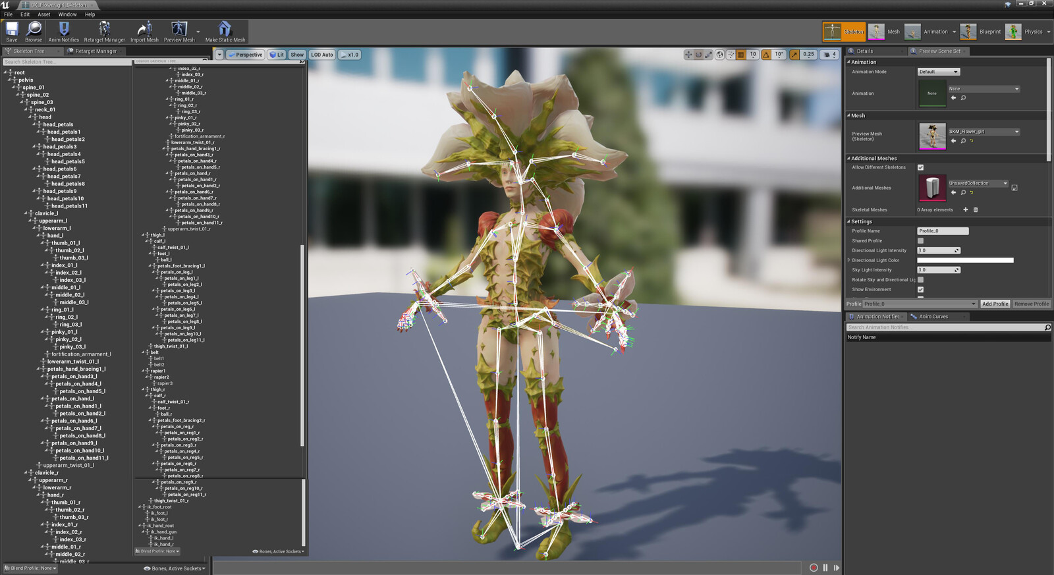This screenshot has width=1054, height=575.
Task: Open Bones, Active Sockets filter dropdown
Action: coord(175,568)
